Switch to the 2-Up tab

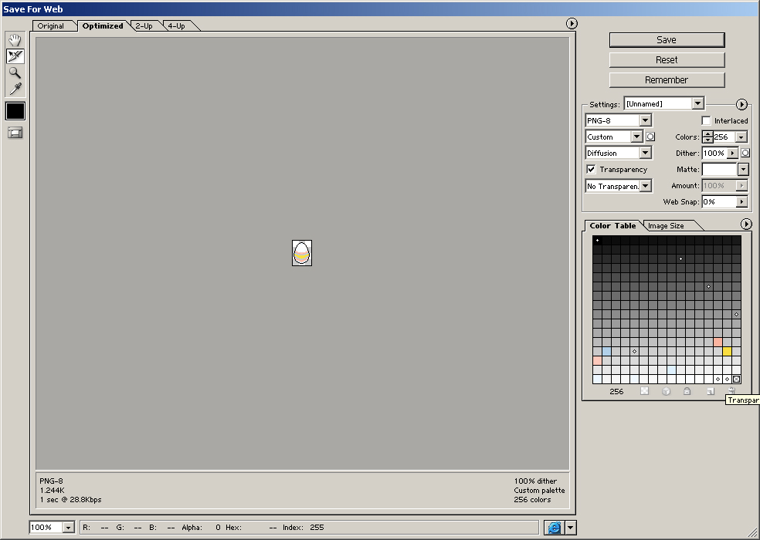tap(144, 26)
